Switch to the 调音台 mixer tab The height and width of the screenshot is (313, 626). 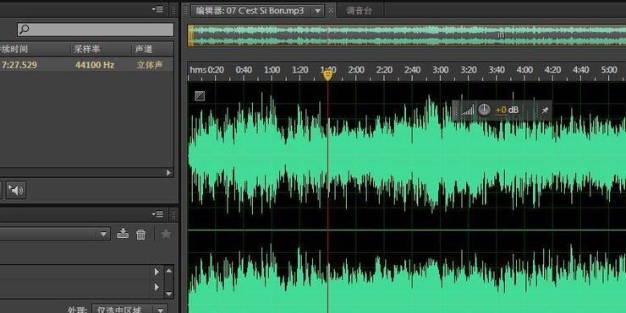359,11
